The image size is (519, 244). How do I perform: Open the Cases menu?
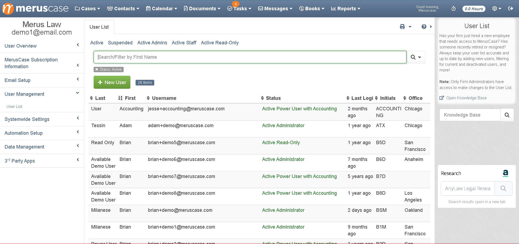click(x=87, y=9)
